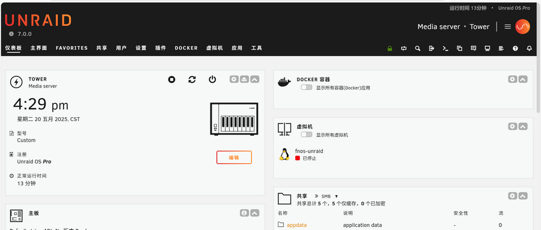Click '13 分钟' uptime value

26,183
